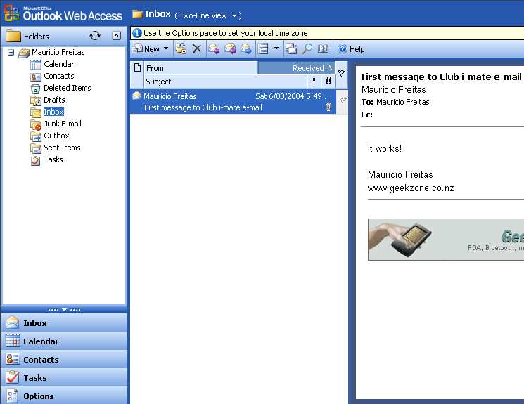Click the Reply icon in toolbar
Viewport: 524px width, 404px height.
[214, 48]
